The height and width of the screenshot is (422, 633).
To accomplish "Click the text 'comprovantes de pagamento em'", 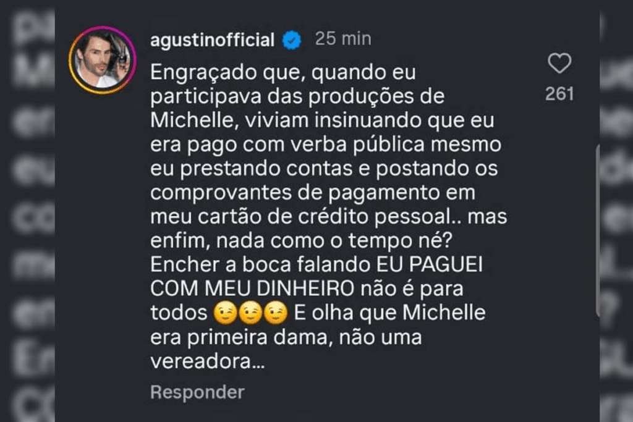I will [x=313, y=193].
